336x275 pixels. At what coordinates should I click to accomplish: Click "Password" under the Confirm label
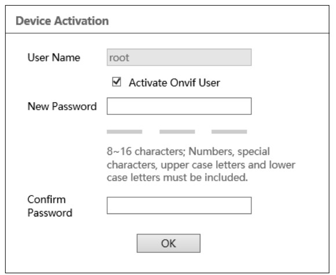[x=50, y=213]
